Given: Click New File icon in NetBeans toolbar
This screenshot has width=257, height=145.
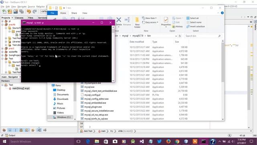Looking at the screenshot, I should (4, 12).
